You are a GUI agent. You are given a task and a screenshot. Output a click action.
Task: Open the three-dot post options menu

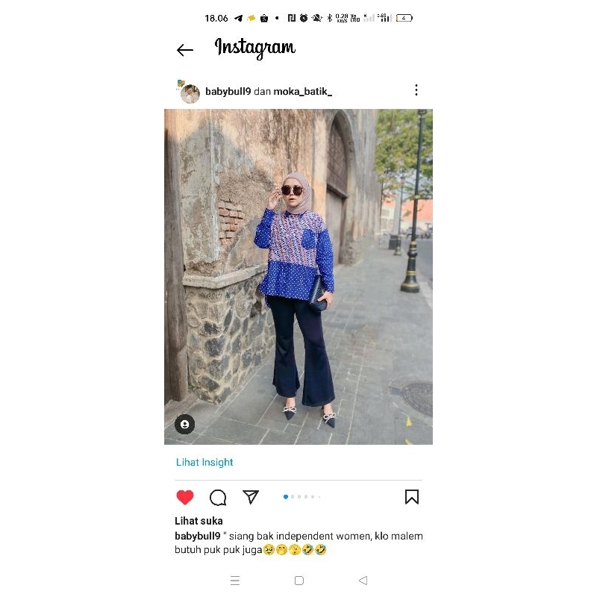pyautogui.click(x=416, y=90)
